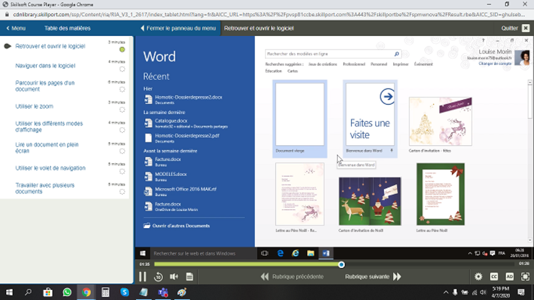Rewind the video ten seconds
This screenshot has width=534, height=300.
(158, 277)
